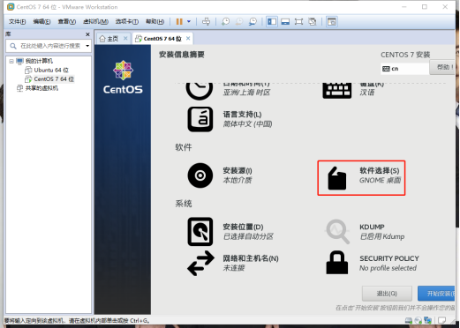
Task: Click the 安装源 disc icon
Action: (200, 175)
